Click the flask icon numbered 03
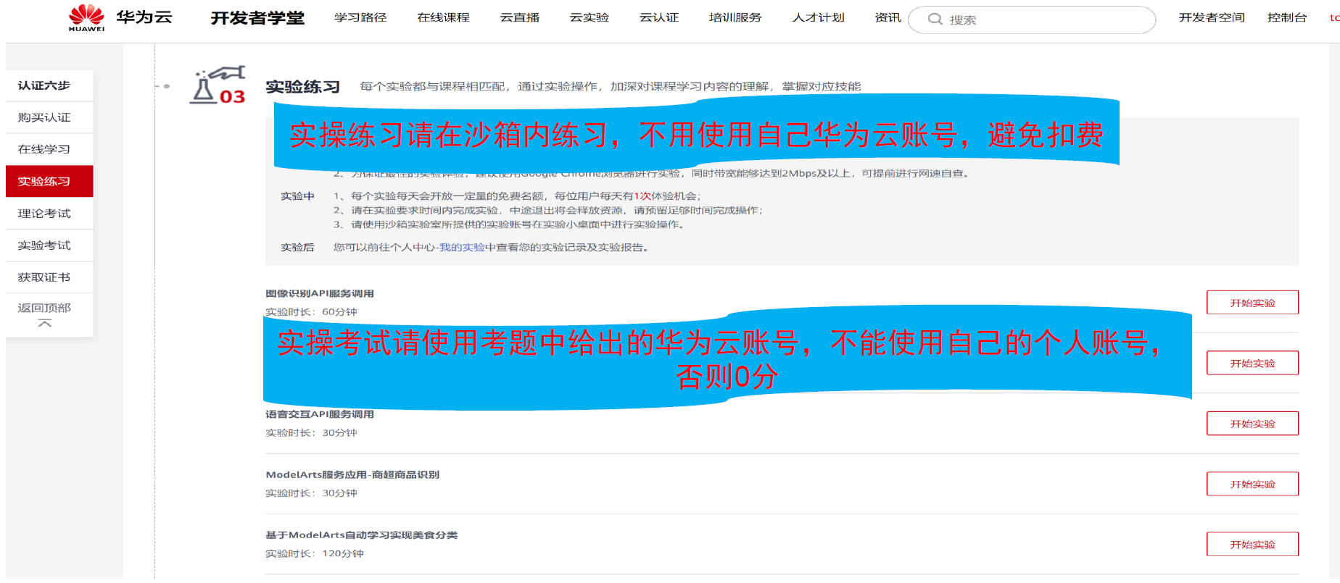 [218, 85]
